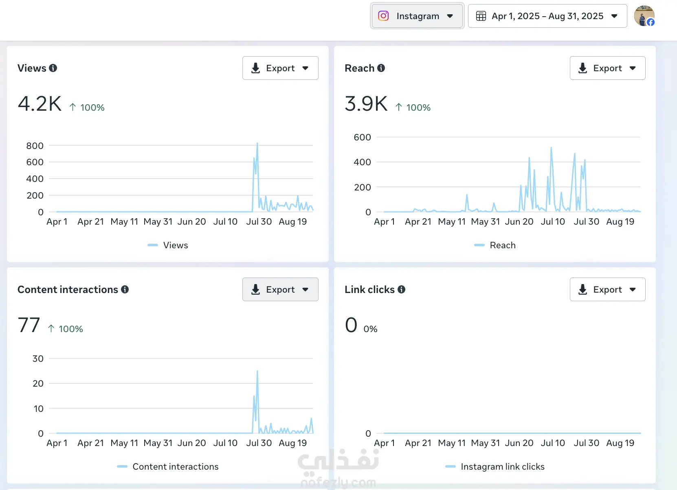Open the profile avatar menu
The width and height of the screenshot is (677, 490).
[x=644, y=16]
